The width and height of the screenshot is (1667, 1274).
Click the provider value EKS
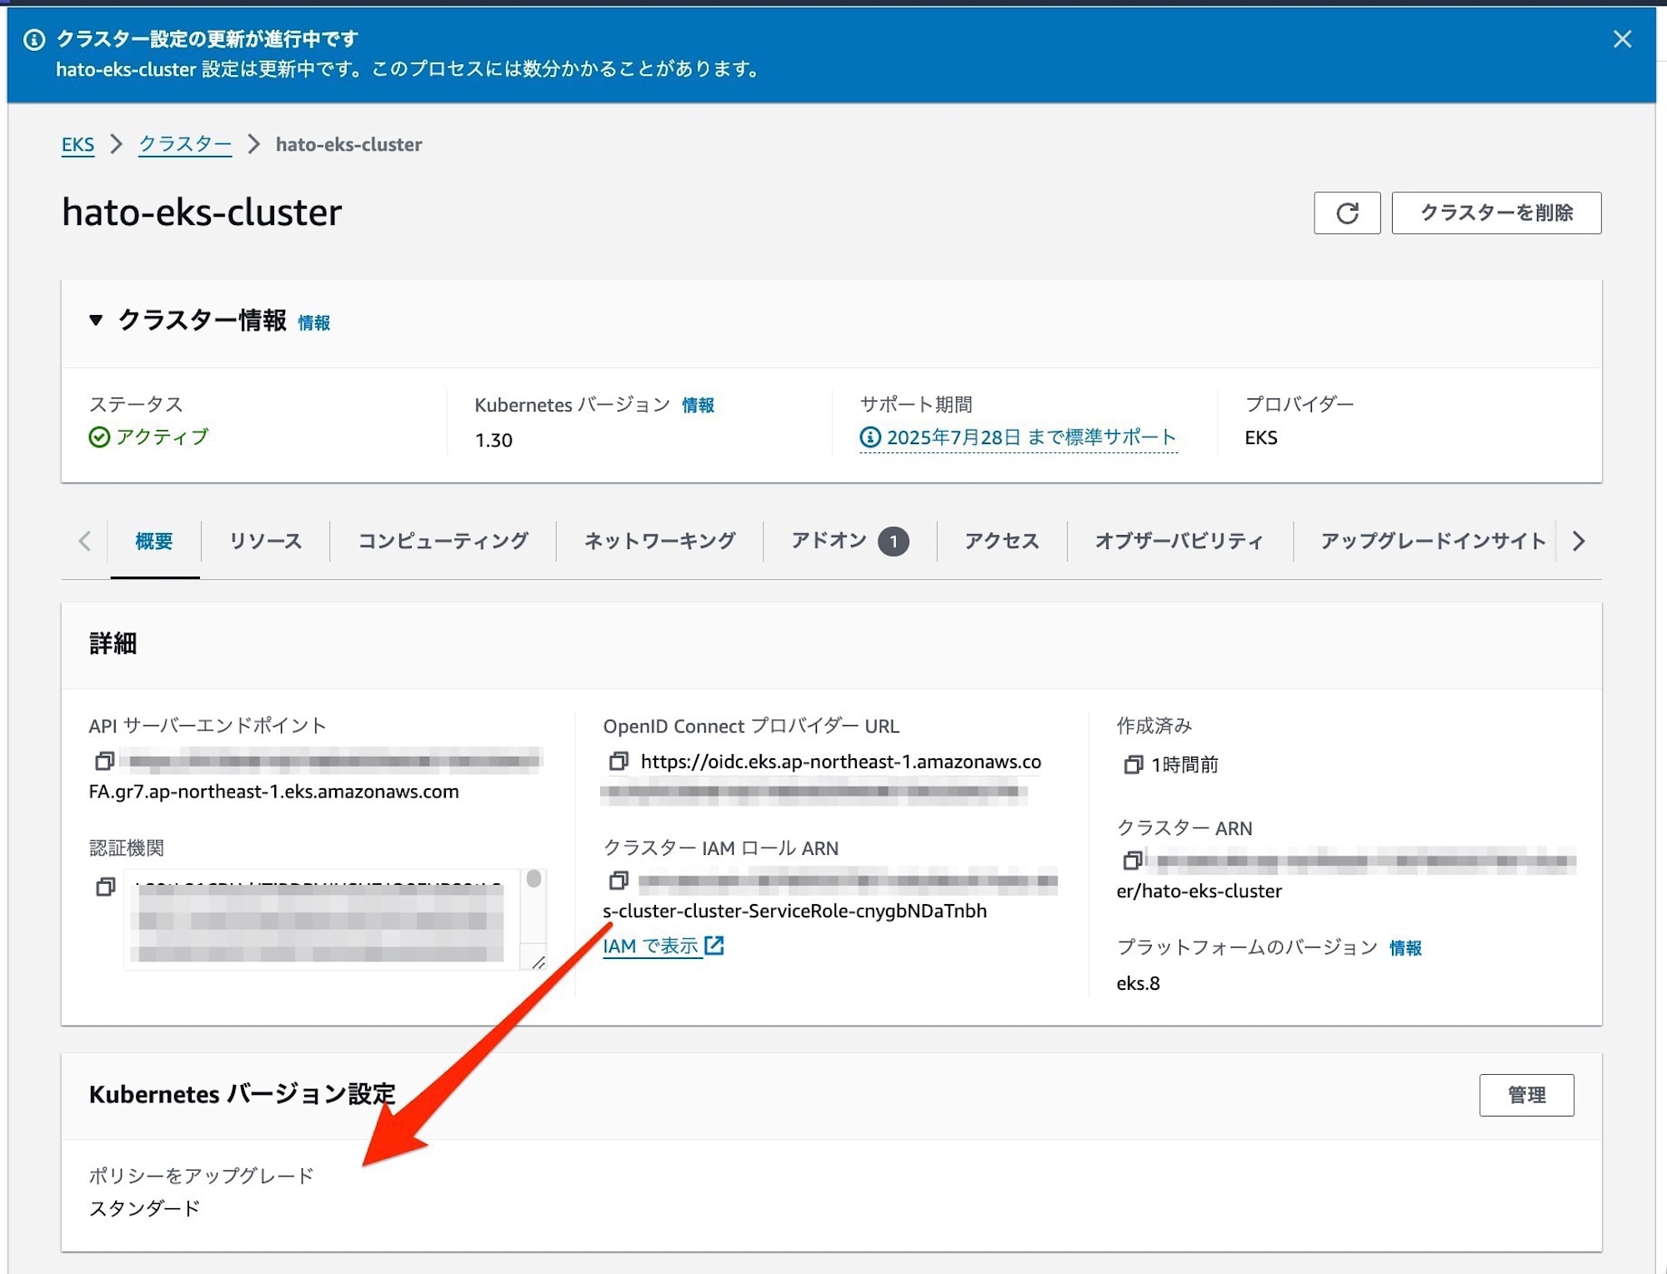[1260, 437]
